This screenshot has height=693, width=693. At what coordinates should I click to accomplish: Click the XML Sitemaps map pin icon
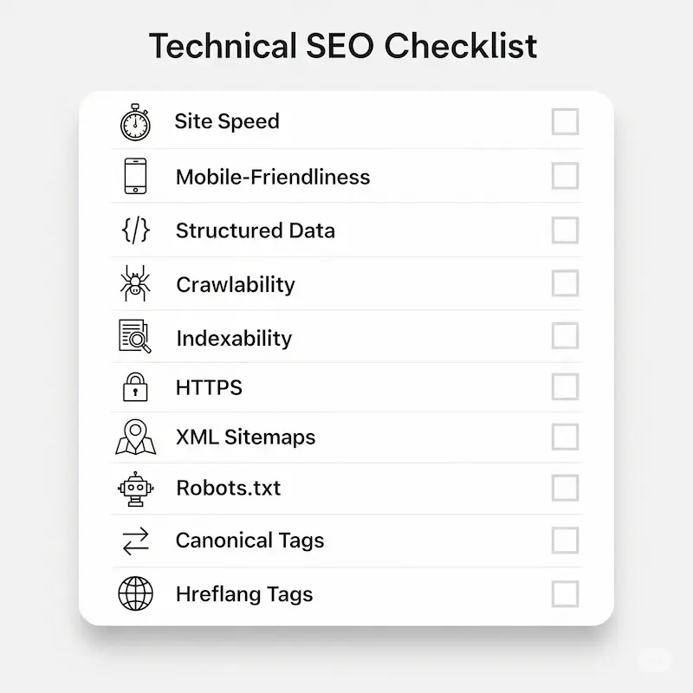[x=134, y=437]
